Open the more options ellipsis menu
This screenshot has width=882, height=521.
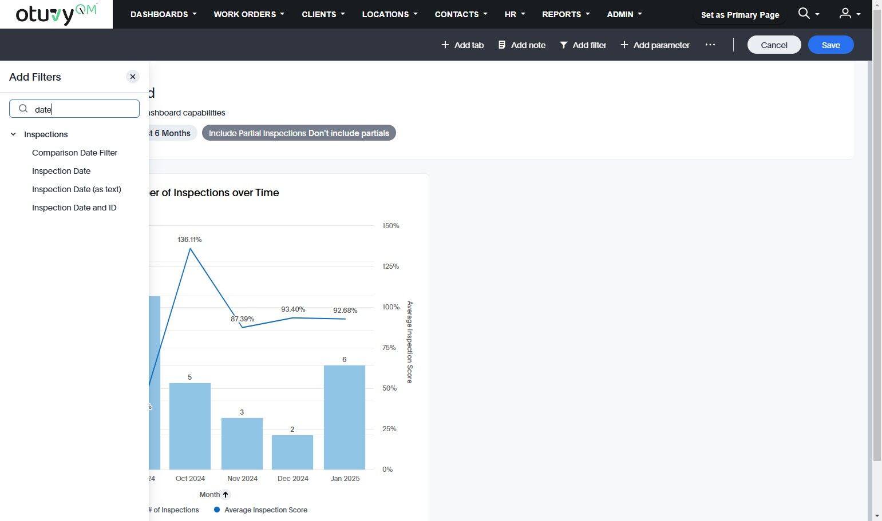pyautogui.click(x=710, y=45)
